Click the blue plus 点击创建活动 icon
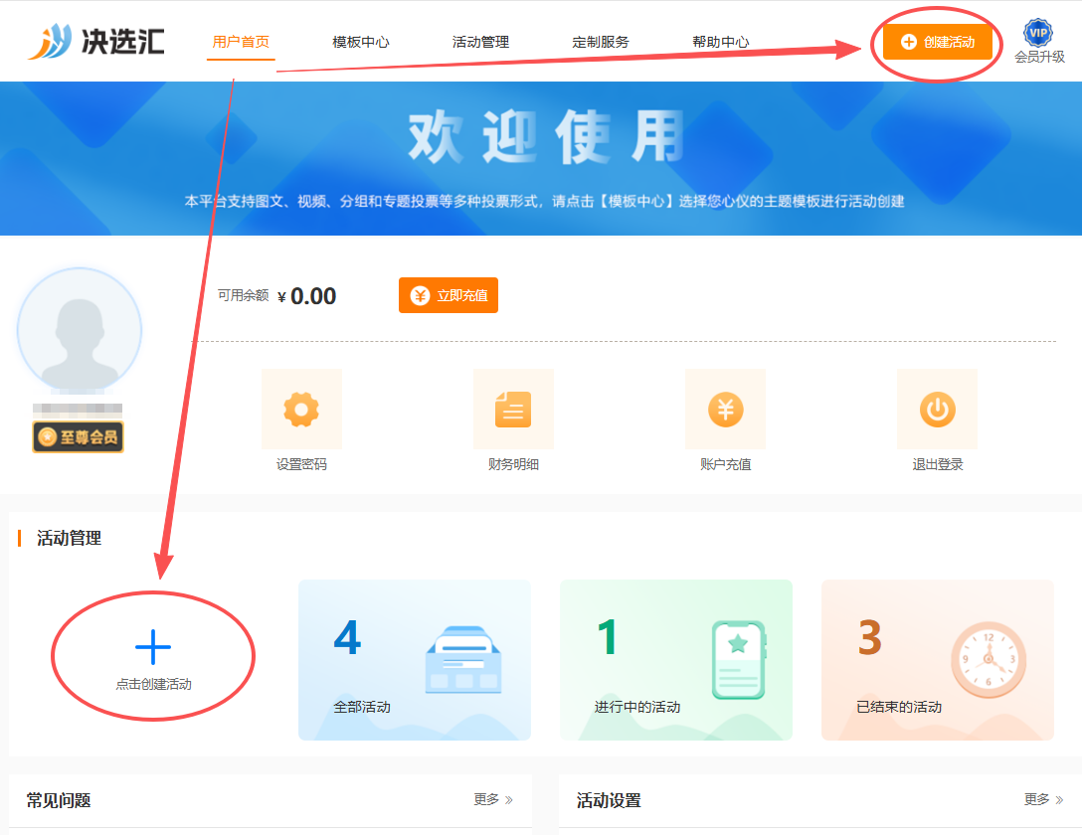The height and width of the screenshot is (835, 1082). (x=152, y=647)
